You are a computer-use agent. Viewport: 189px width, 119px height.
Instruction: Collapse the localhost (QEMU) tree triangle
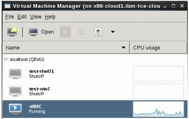6,59
